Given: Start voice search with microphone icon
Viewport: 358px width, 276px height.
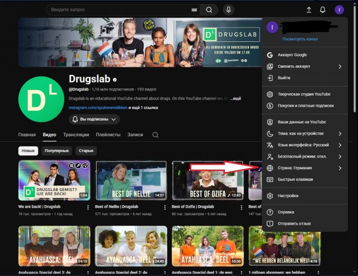Looking at the screenshot, I should coord(228,10).
